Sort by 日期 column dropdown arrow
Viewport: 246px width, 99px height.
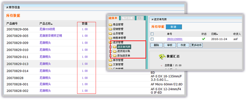click(217, 34)
